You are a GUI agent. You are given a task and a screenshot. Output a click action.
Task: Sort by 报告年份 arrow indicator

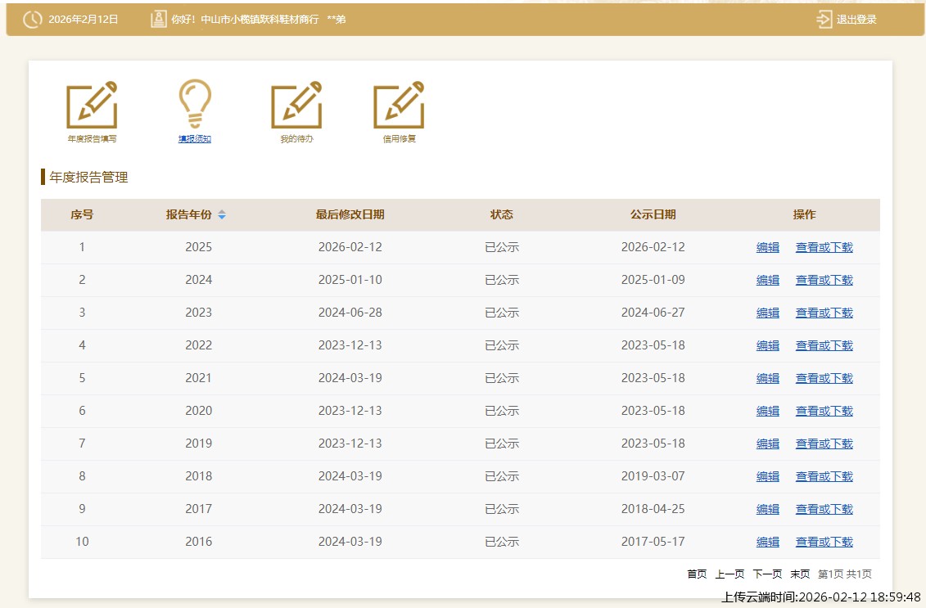(222, 215)
